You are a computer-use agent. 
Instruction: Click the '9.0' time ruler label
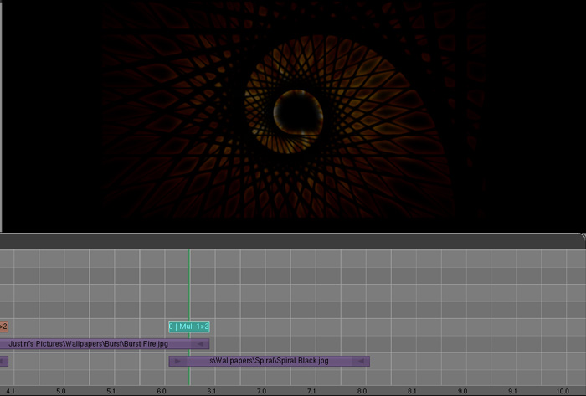pos(463,391)
